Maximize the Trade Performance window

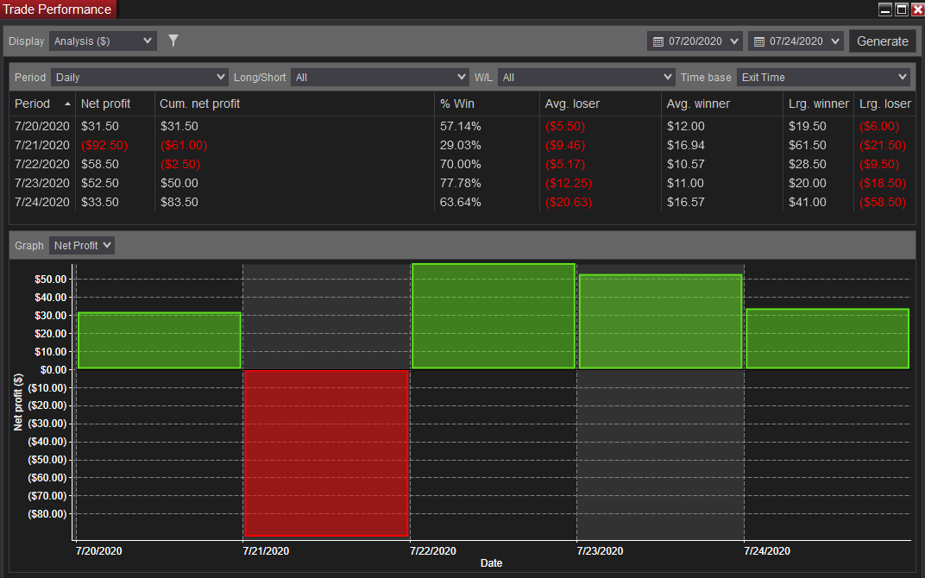[x=902, y=9]
